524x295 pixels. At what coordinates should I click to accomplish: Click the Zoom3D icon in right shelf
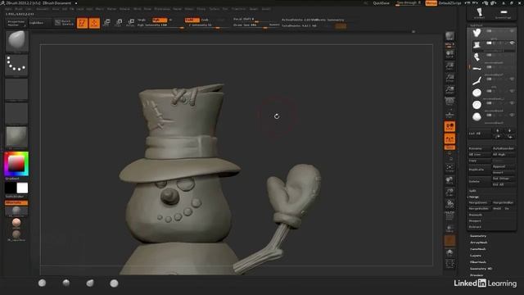(449, 193)
